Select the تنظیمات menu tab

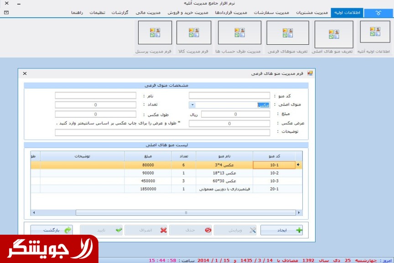96,12
